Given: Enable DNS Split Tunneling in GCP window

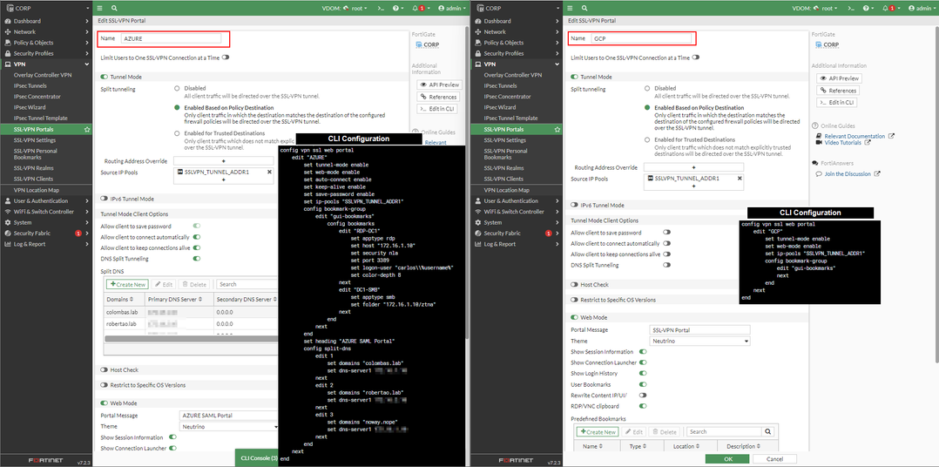Looking at the screenshot, I should click(666, 265).
